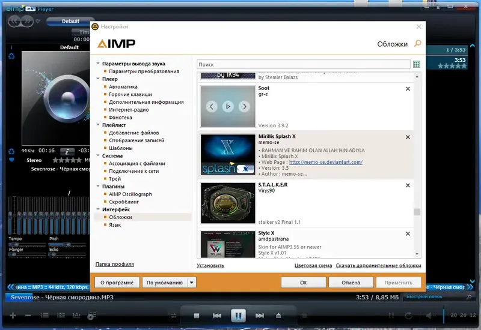This screenshot has height=330, width=481.
Task: Pause the playing track
Action: (238, 316)
